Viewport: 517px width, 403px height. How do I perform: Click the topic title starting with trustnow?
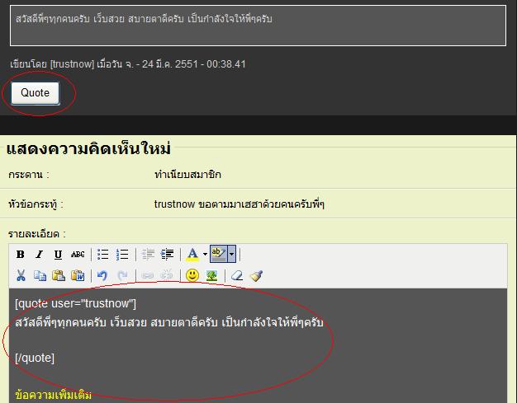point(240,204)
